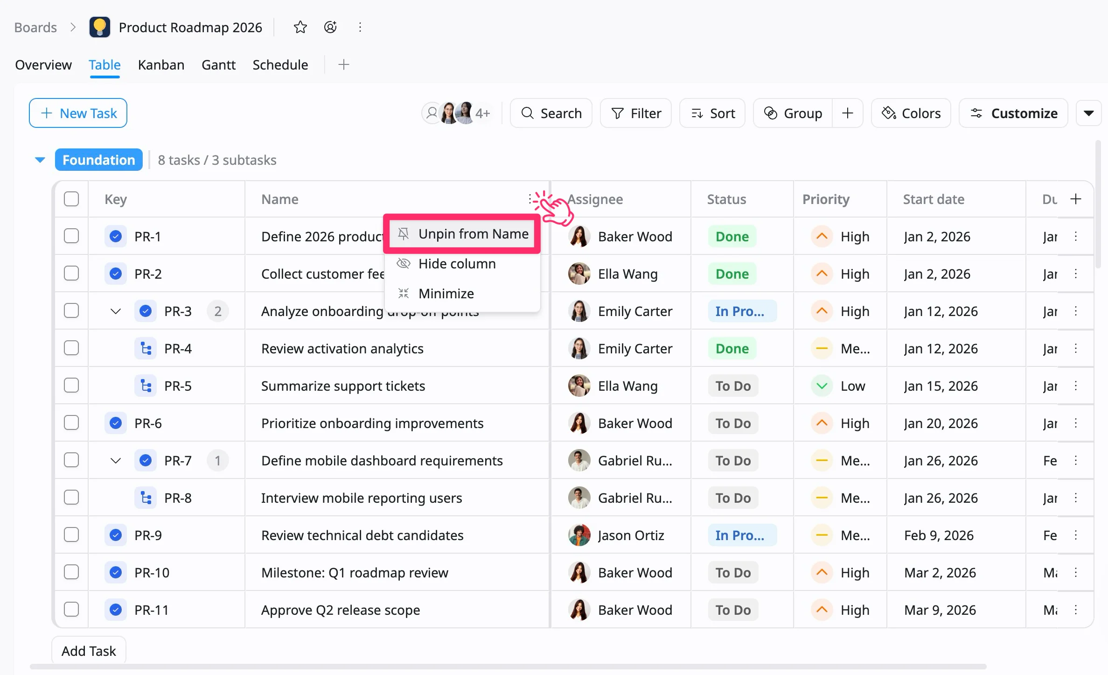Check the PR-11 row checkbox

tap(71, 610)
